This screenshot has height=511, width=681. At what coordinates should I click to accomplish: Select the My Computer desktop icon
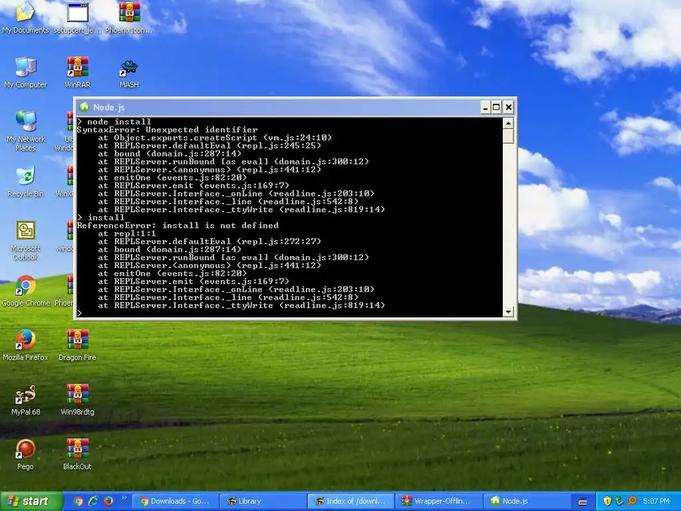tap(25, 72)
